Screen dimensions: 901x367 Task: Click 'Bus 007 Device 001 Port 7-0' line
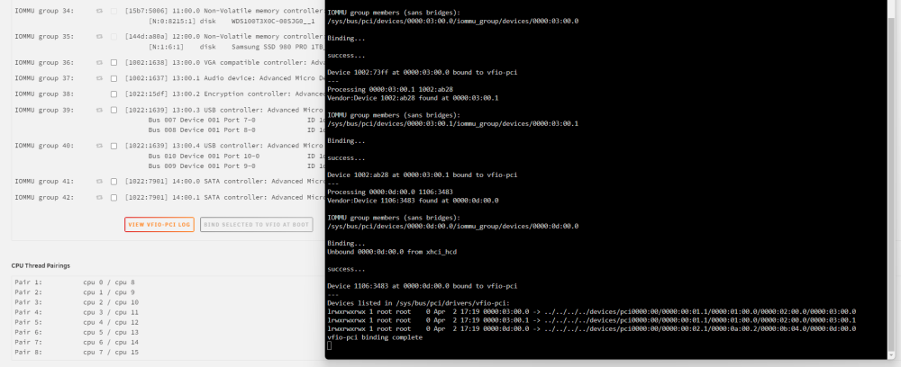(202, 121)
